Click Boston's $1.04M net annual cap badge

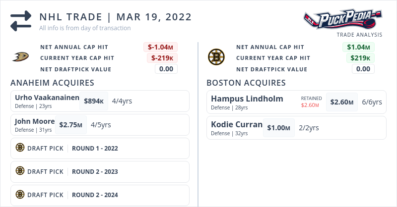358,48
